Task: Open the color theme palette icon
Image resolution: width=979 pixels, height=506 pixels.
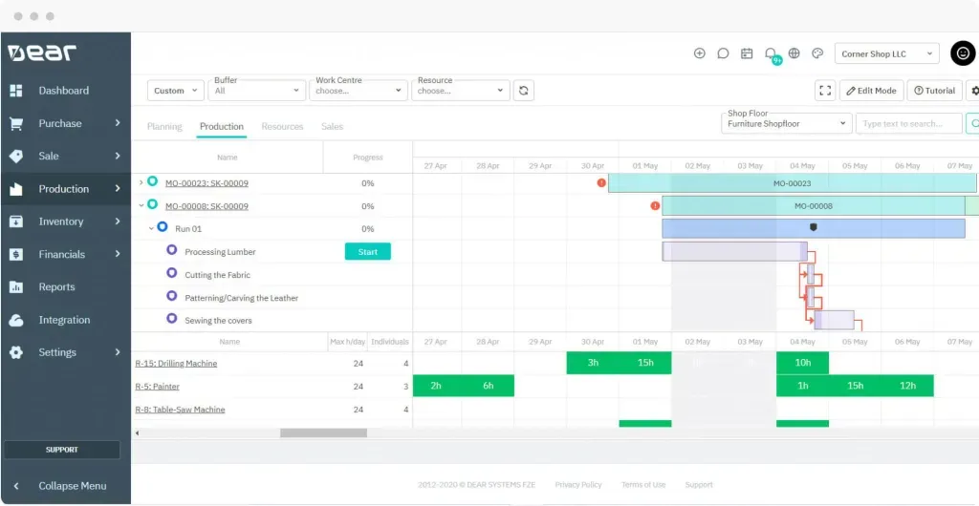Action: click(817, 54)
